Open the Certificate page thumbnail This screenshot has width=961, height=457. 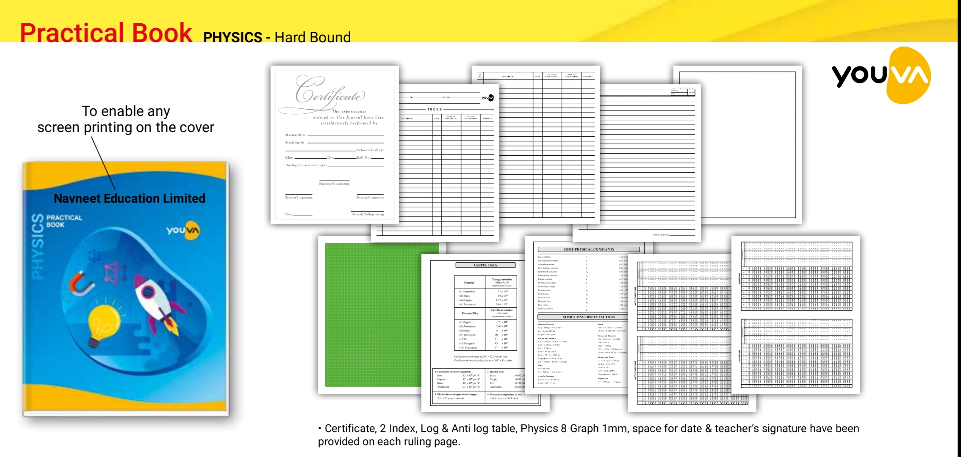click(335, 145)
